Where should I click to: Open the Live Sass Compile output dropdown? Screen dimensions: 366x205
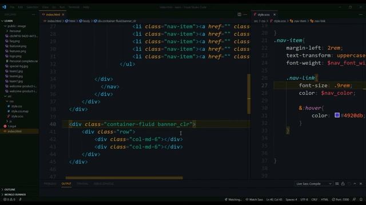(x=313, y=184)
